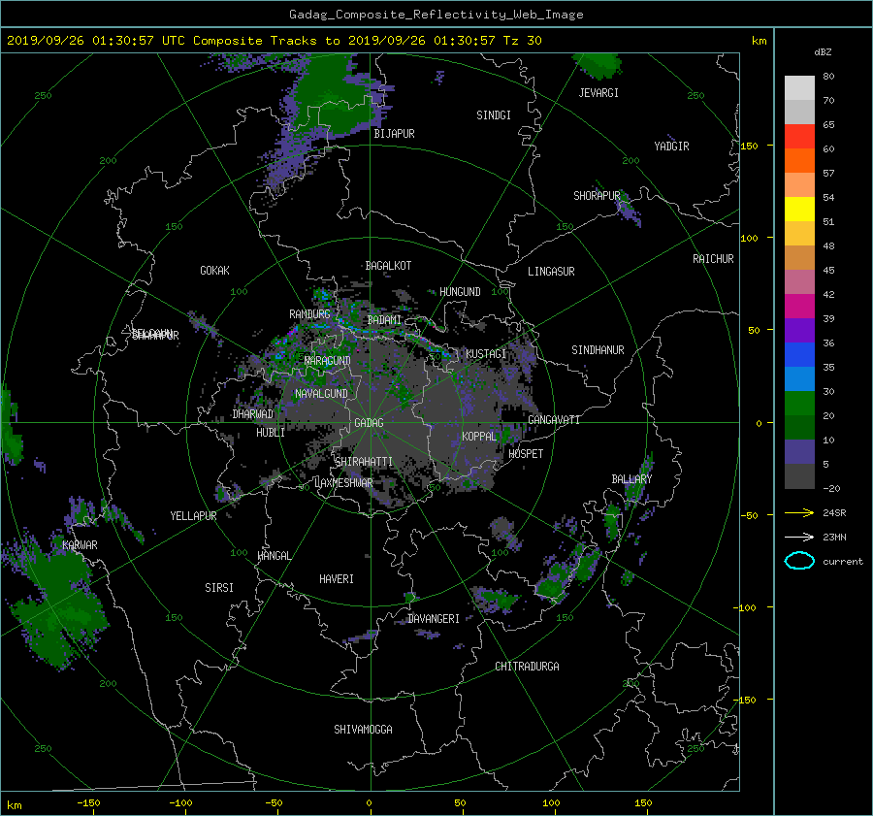Screen dimensions: 873x816
Task: Click the green rain echo above BIJAPUR
Action: coord(334,97)
